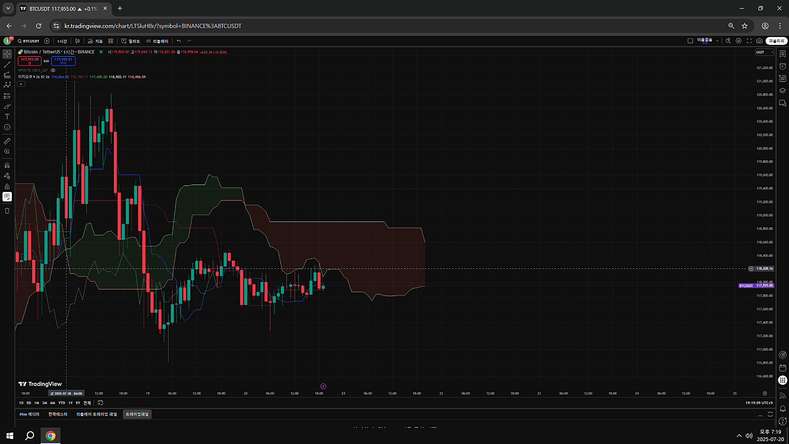Image resolution: width=789 pixels, height=444 pixels.
Task: Select the text annotation tool
Action: pos(7,117)
